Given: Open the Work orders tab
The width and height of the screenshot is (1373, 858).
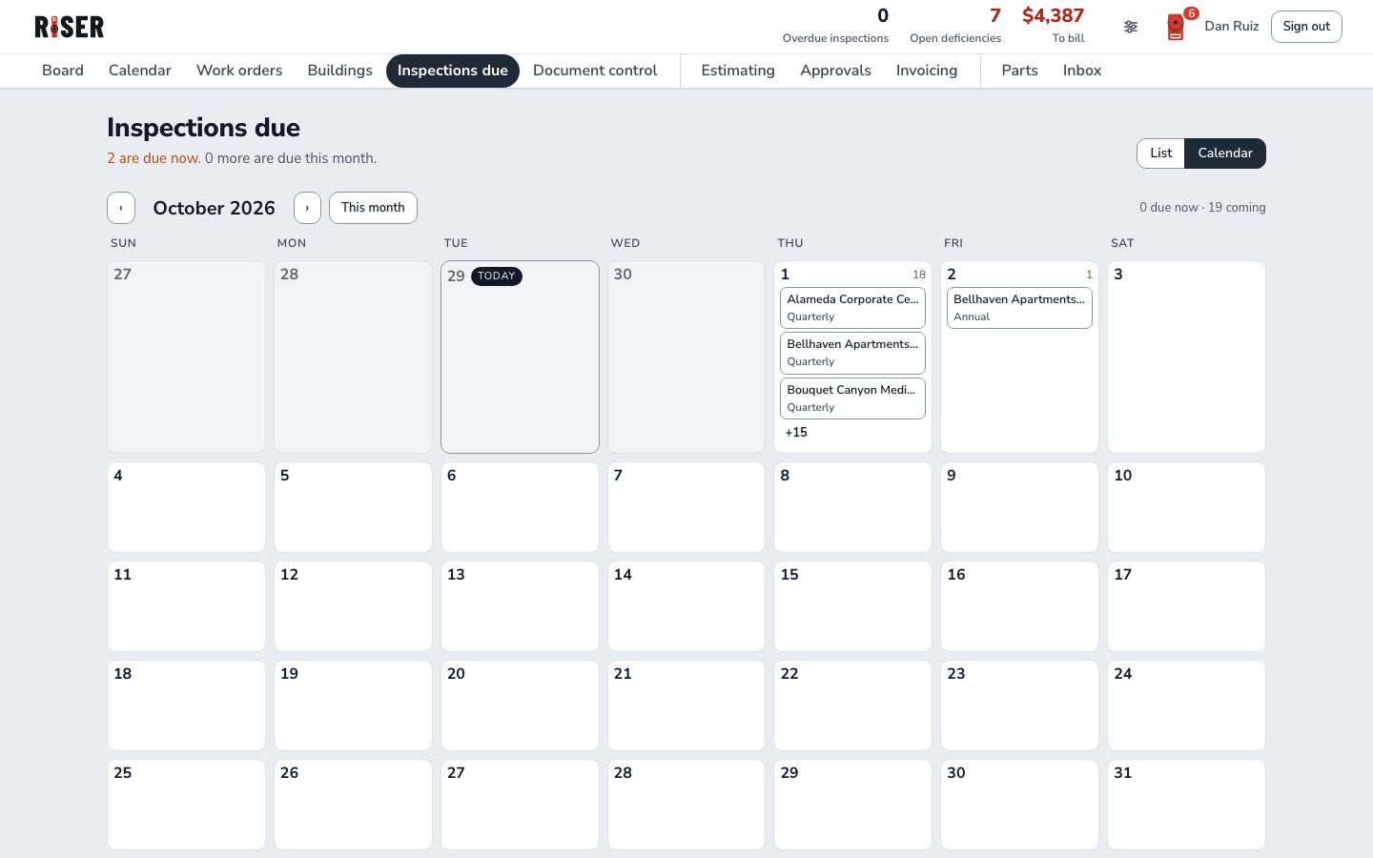Looking at the screenshot, I should [239, 71].
